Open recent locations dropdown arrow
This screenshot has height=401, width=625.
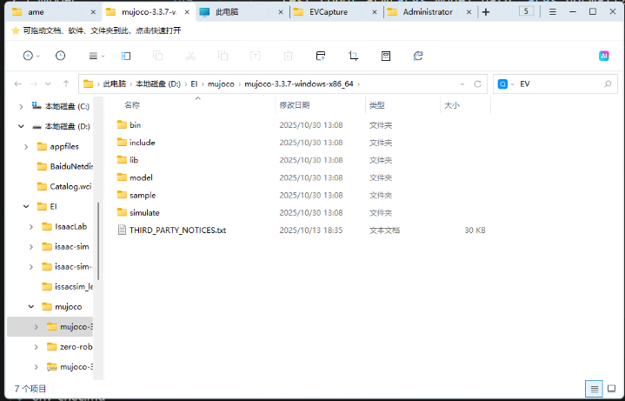click(x=48, y=84)
